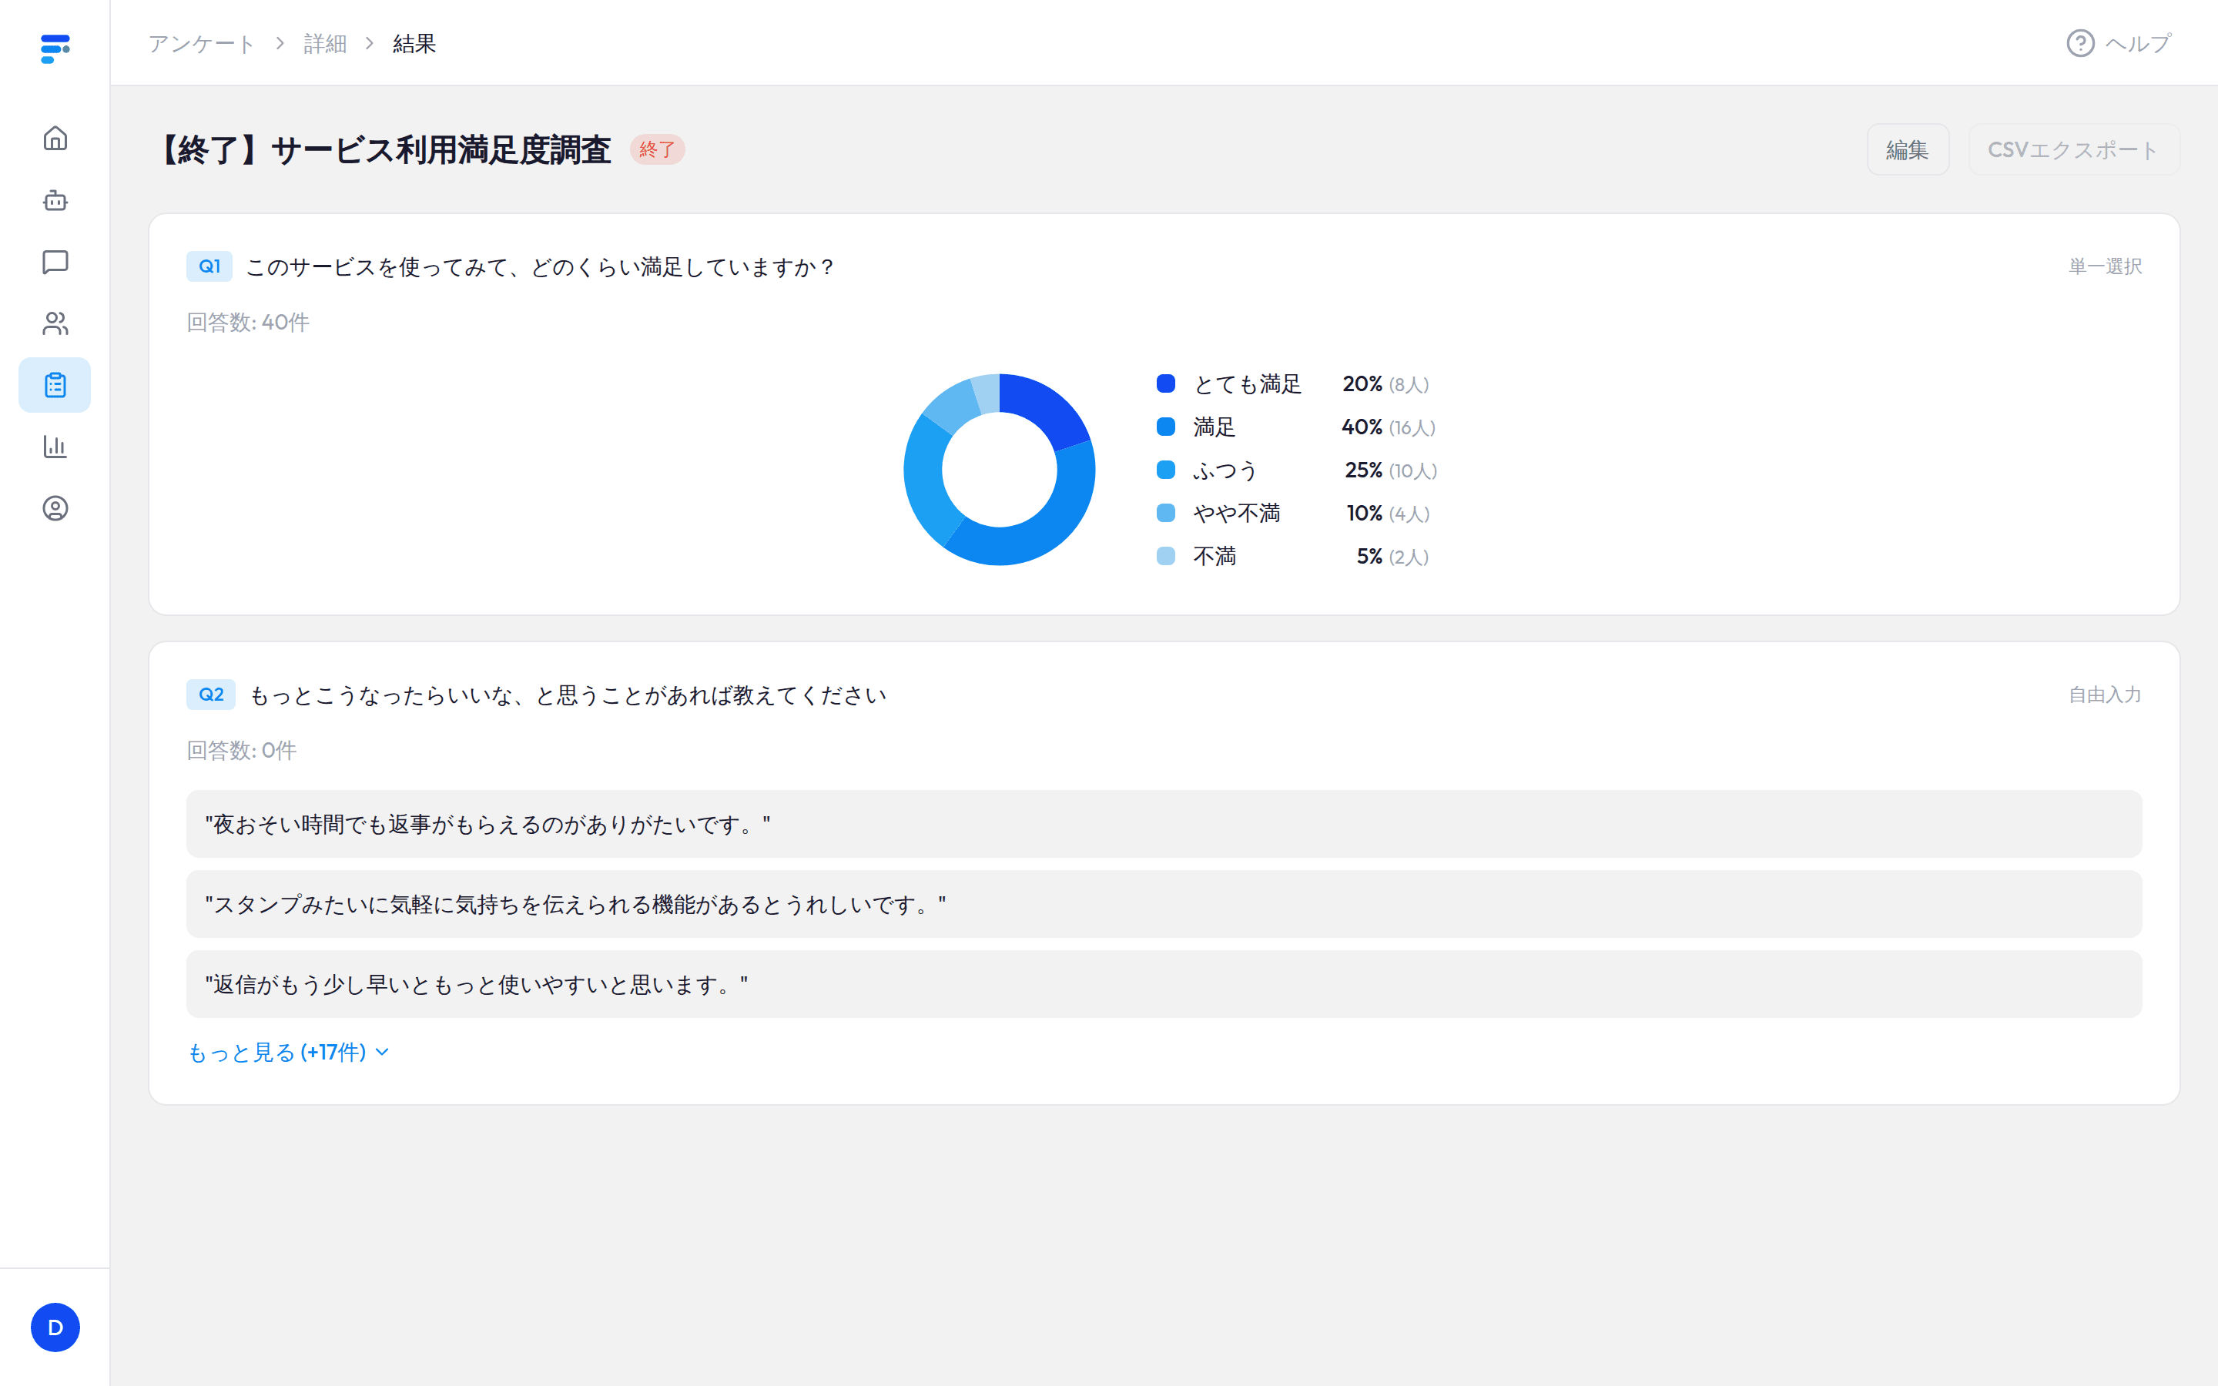The width and height of the screenshot is (2218, 1386).
Task: Click the 40% (16人) value
Action: 1389,427
